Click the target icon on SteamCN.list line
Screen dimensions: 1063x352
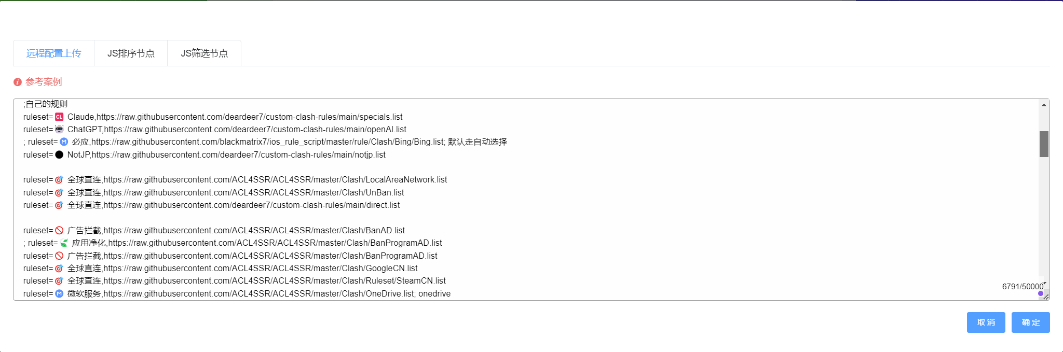pyautogui.click(x=59, y=281)
